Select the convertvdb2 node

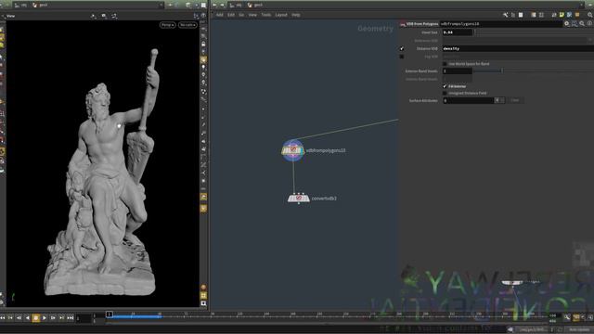pyautogui.click(x=299, y=198)
